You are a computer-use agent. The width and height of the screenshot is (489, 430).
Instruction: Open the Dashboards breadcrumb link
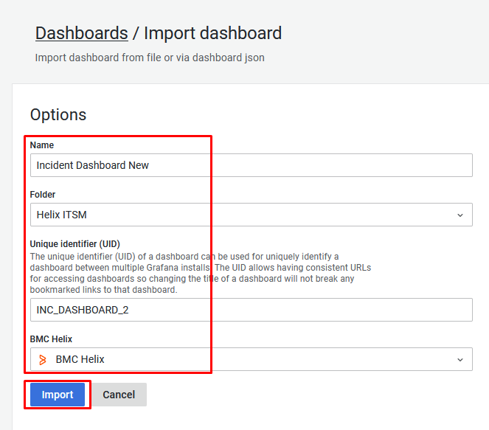coord(81,33)
